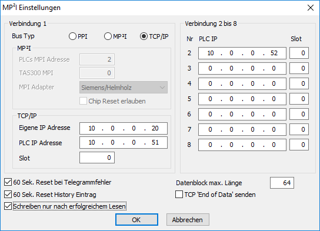This screenshot has width=320, height=231.
Task: Click the 'Datenblock max. Länge' label
Action: pos(209,183)
